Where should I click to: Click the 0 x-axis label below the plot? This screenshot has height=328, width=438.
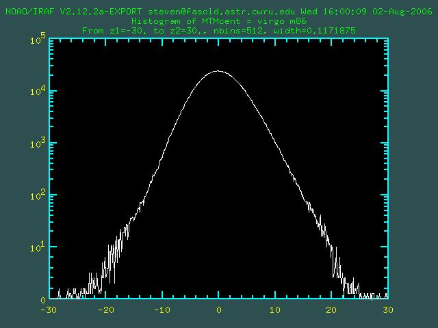coord(219,310)
